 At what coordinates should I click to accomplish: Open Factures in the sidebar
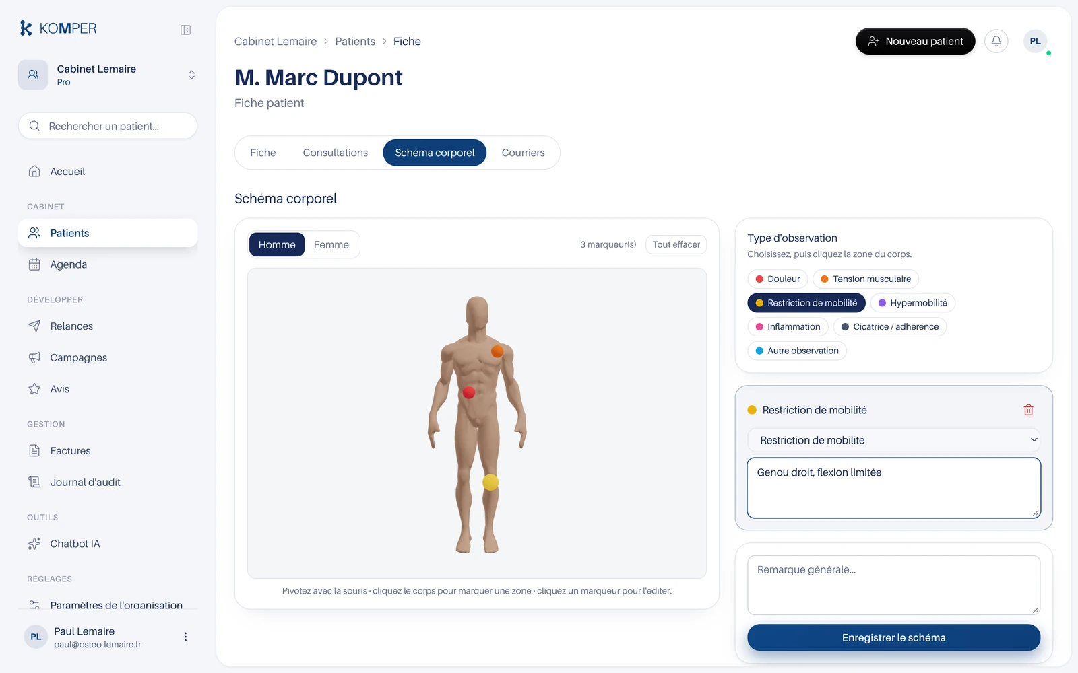108,451
